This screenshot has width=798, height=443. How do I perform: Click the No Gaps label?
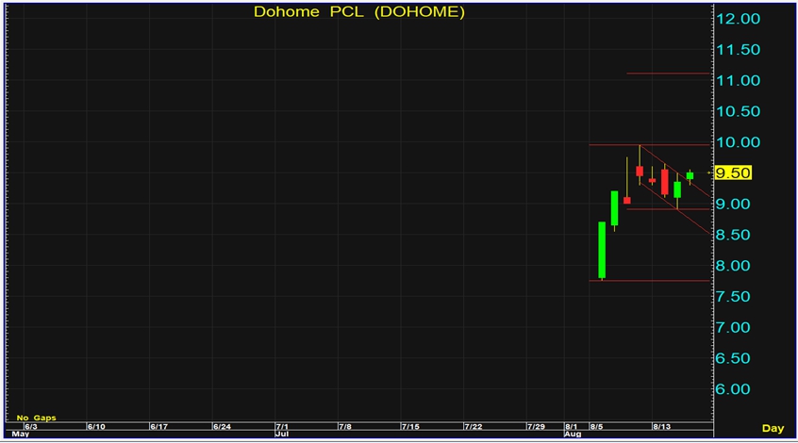(36, 418)
